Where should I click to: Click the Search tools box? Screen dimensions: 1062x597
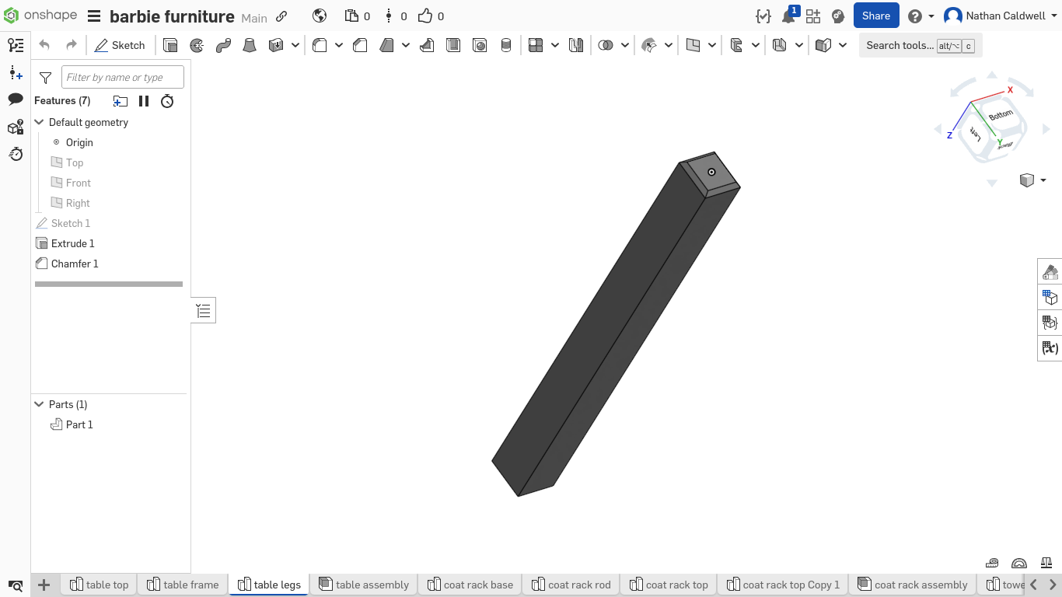point(921,45)
